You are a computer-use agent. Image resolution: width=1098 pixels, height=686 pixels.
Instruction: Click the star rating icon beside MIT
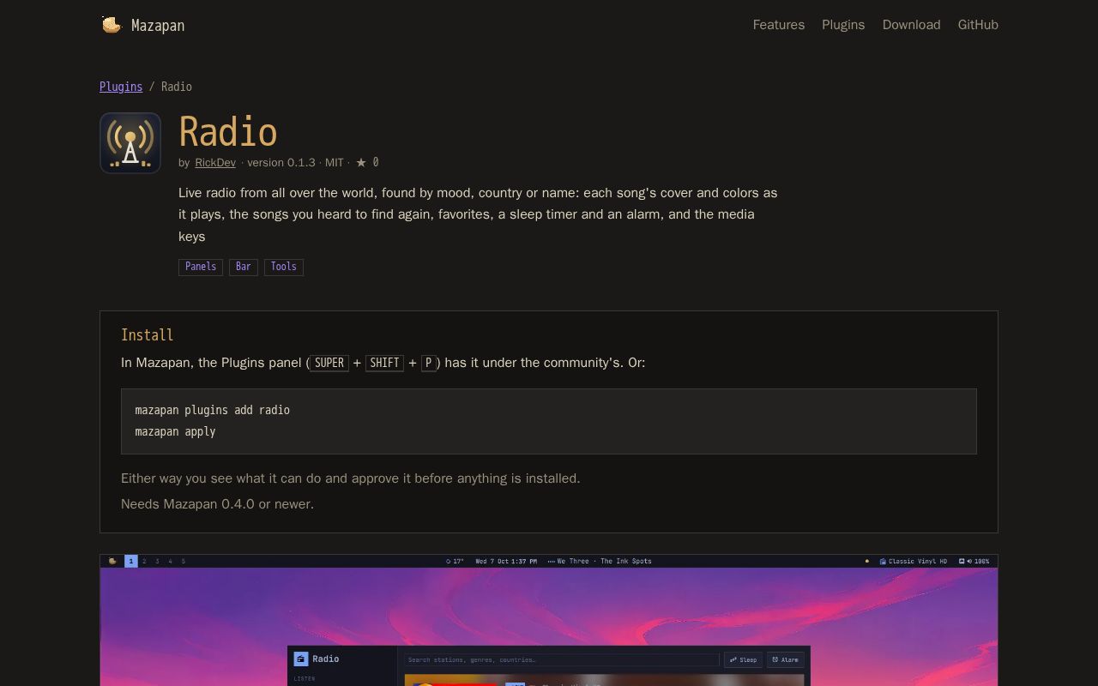pos(361,162)
